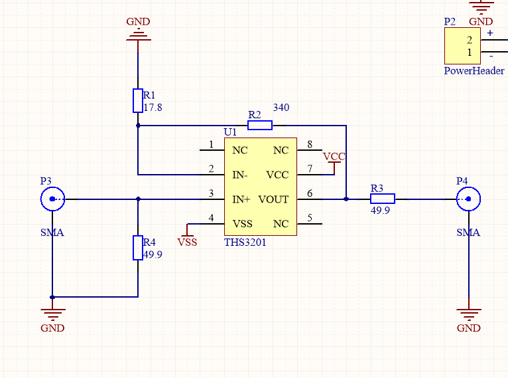Select the P2 PowerHeader component body
The width and height of the screenshot is (508, 378).
click(462, 46)
